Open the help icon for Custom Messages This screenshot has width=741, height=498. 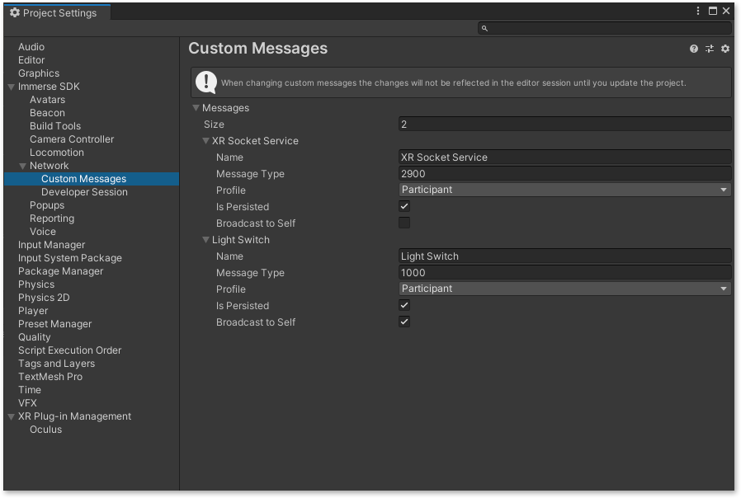click(693, 49)
